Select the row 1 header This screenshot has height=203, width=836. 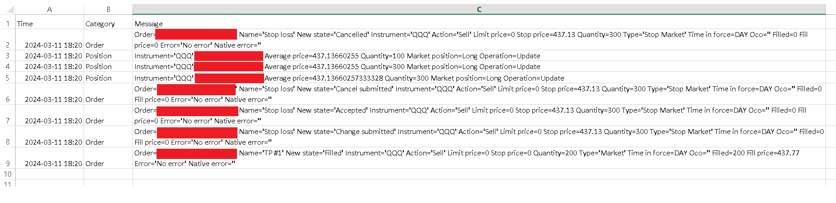pos(8,24)
